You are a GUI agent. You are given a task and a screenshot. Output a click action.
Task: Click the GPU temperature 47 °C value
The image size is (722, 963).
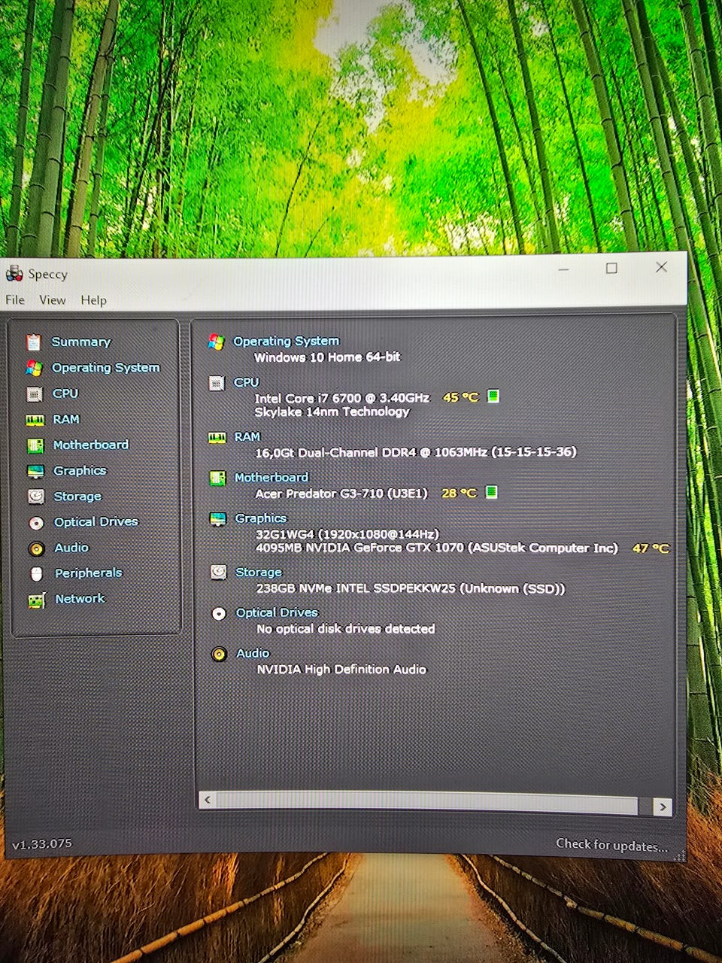tap(651, 548)
